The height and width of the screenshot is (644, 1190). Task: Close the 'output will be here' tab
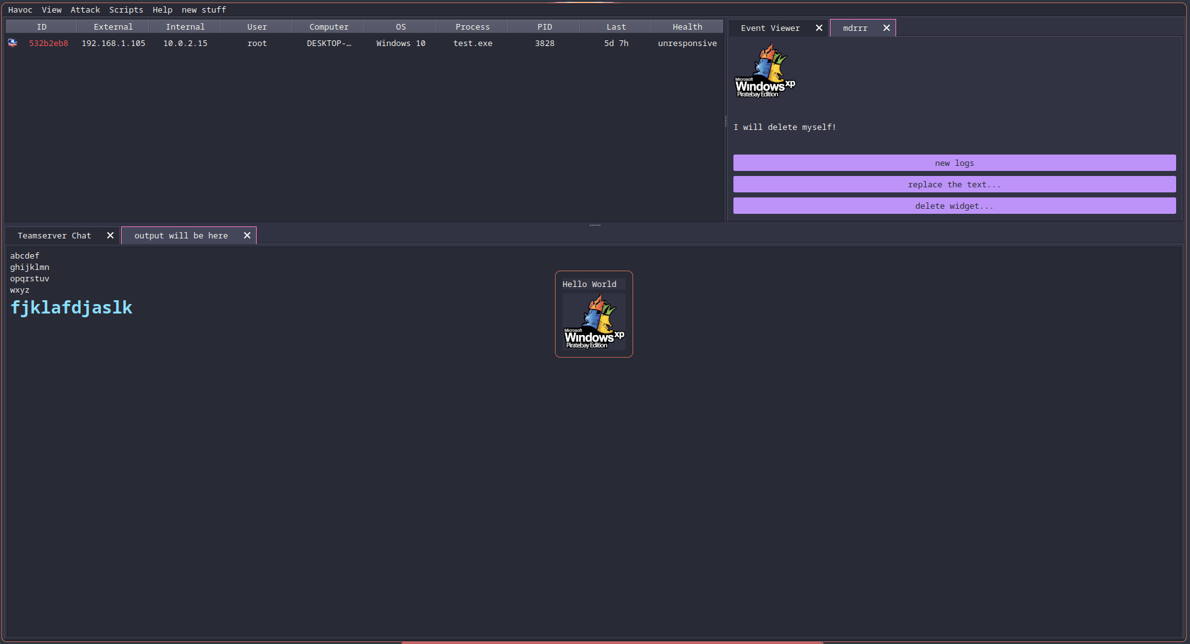click(247, 235)
